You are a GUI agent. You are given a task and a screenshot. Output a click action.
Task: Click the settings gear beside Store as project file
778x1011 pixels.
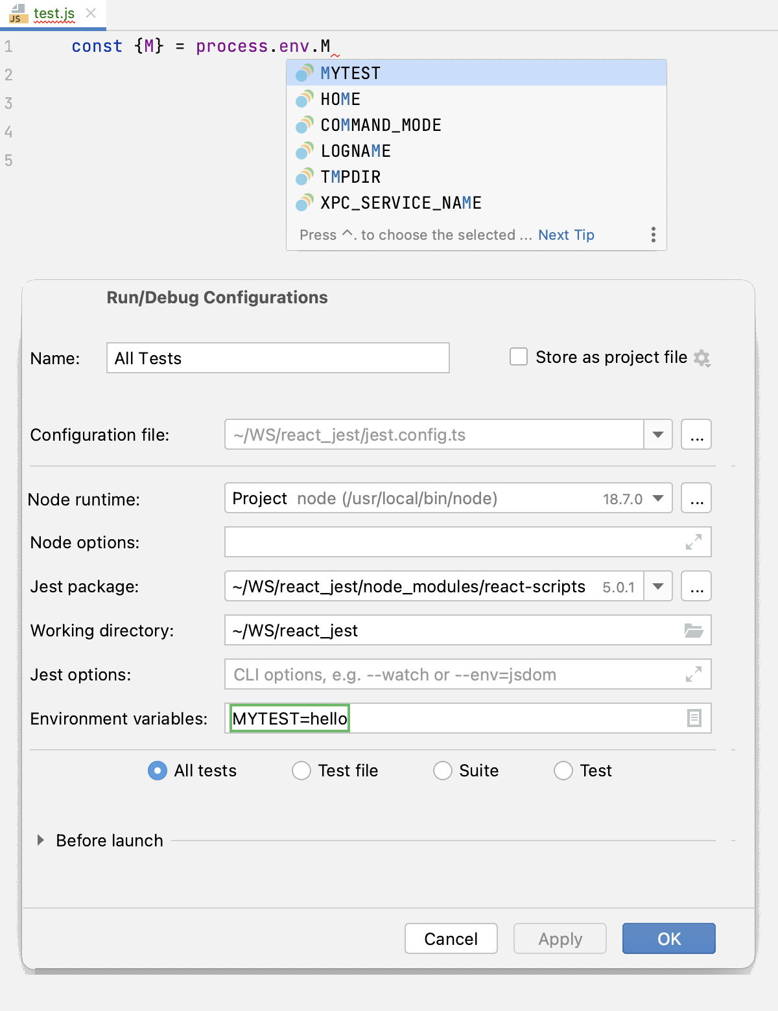click(x=703, y=357)
